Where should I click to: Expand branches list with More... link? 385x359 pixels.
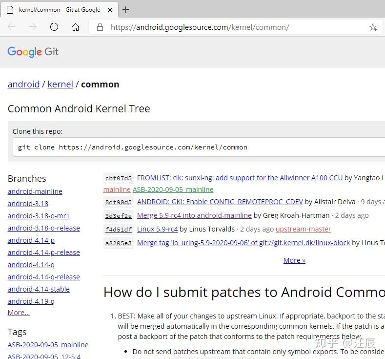[19, 313]
